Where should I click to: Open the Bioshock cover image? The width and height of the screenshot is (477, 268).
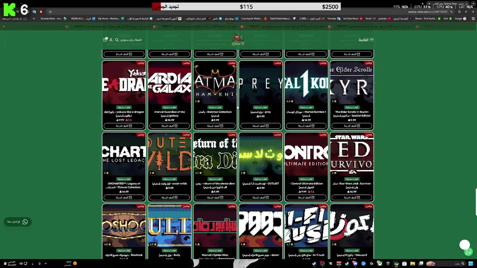[x=124, y=226]
